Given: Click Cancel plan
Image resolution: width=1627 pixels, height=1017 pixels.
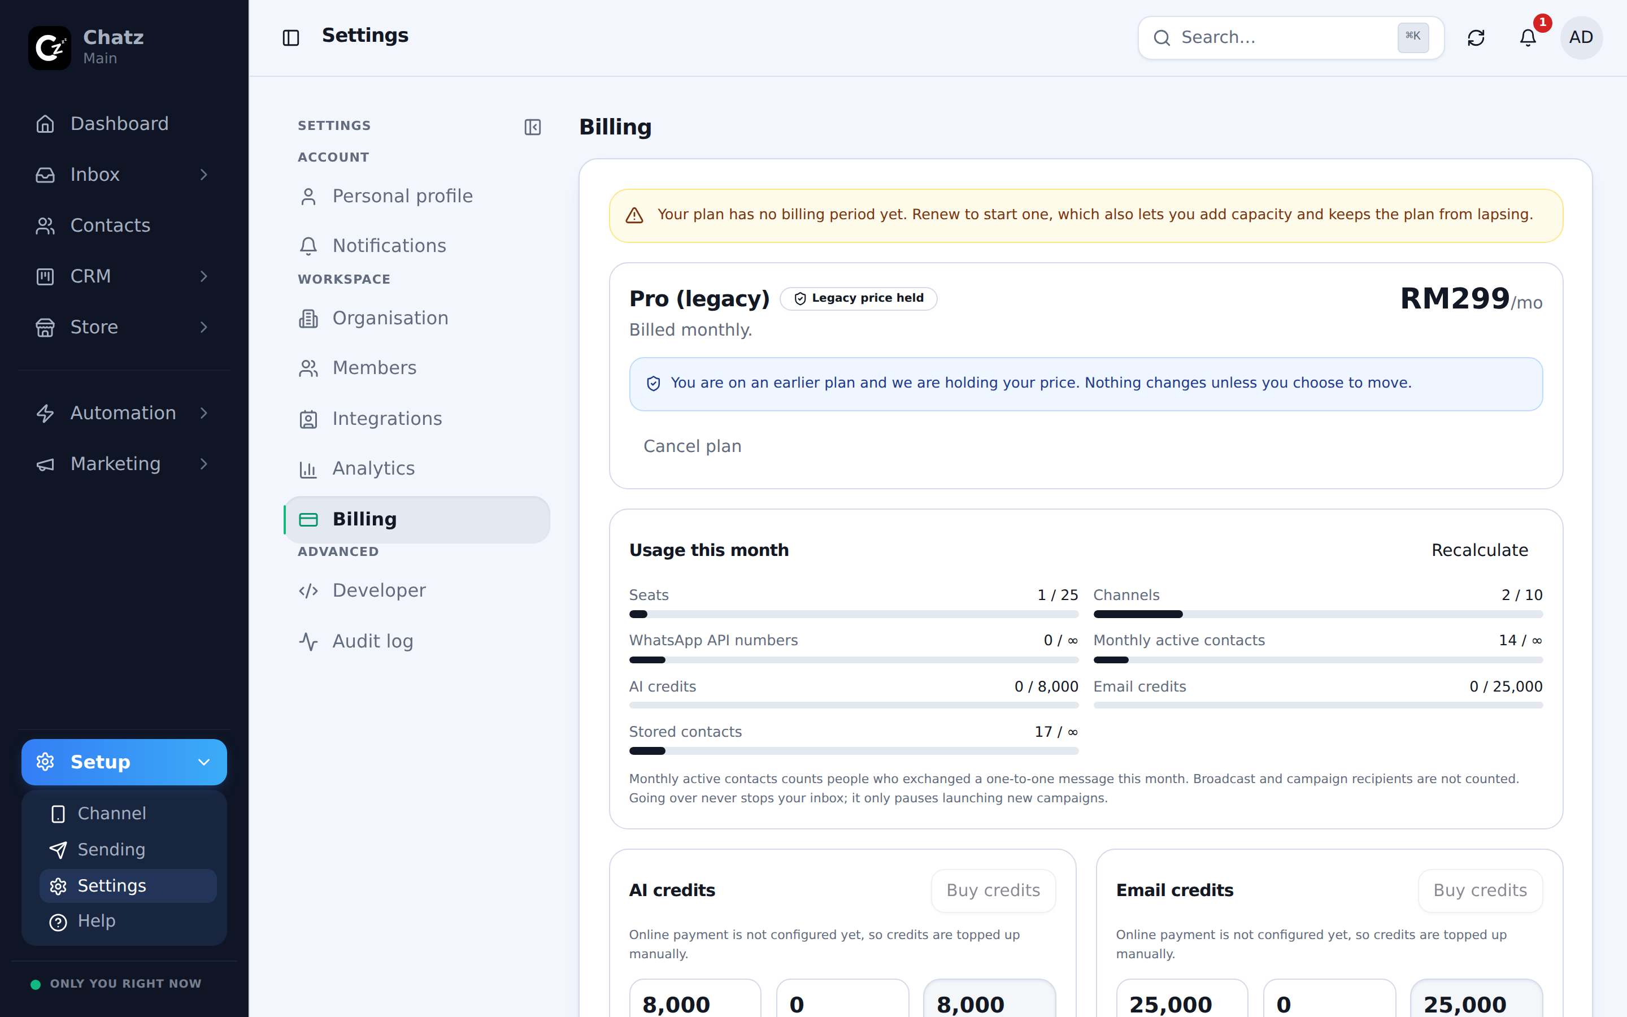Looking at the screenshot, I should 692,446.
